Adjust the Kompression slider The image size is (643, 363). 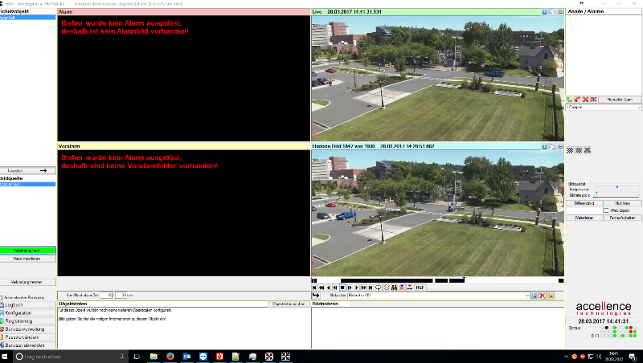tap(617, 187)
